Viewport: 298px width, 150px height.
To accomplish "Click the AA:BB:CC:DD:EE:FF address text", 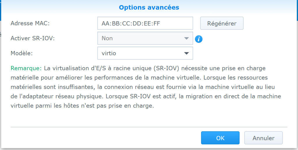I will point(131,23).
